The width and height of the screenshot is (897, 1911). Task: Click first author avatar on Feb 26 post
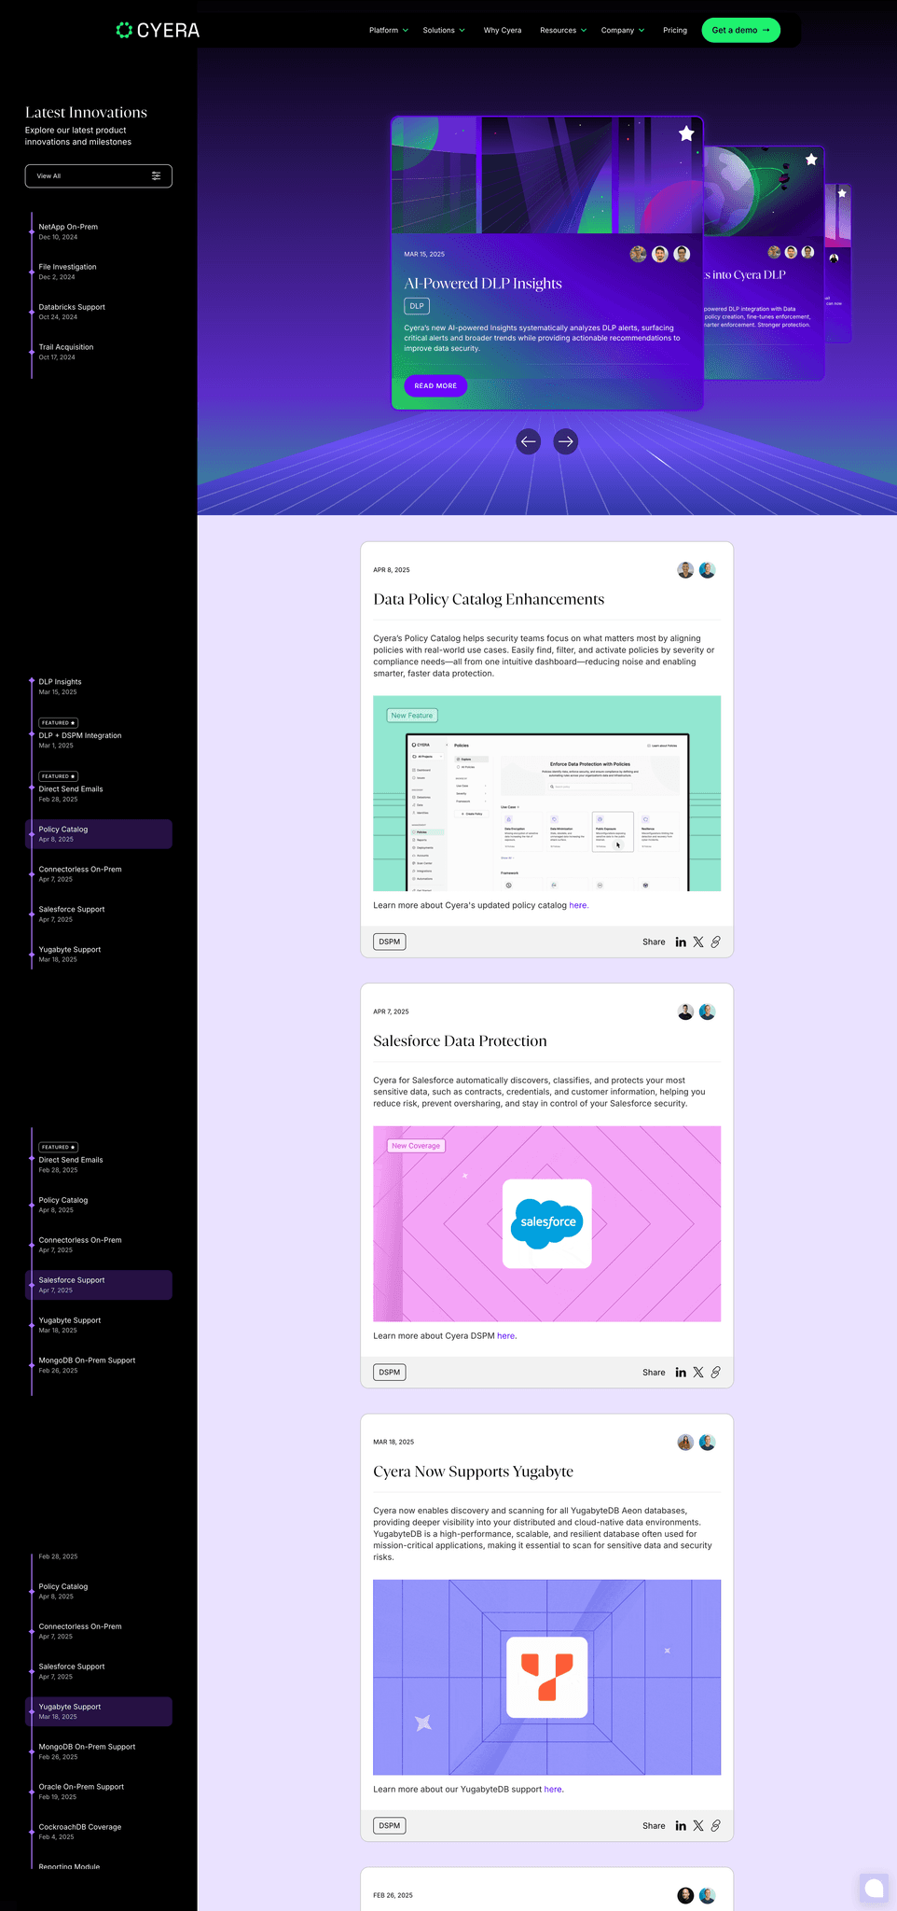[685, 1895]
